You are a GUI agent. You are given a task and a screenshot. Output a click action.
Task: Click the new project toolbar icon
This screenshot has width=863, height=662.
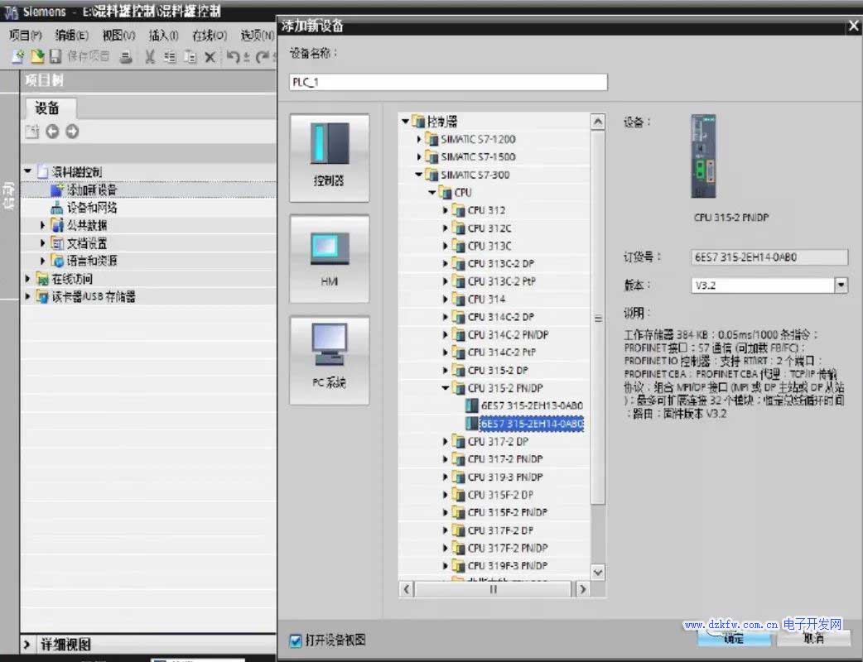pyautogui.click(x=18, y=56)
